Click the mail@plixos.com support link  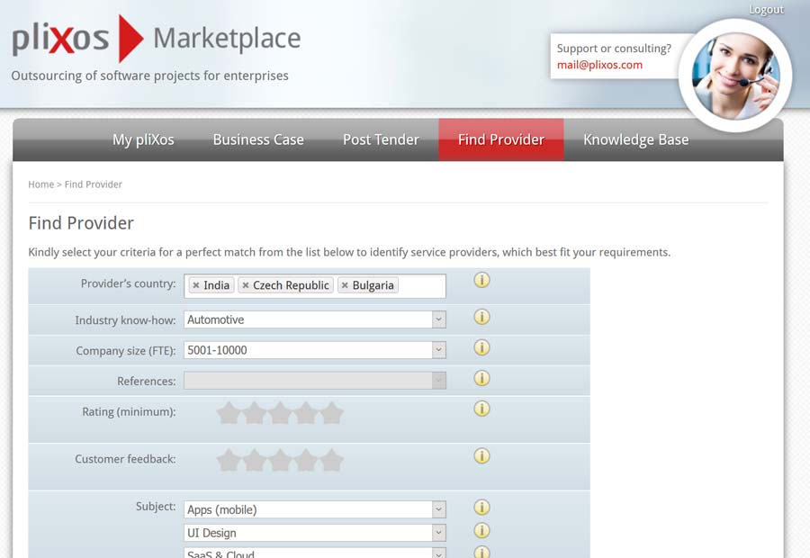(599, 65)
